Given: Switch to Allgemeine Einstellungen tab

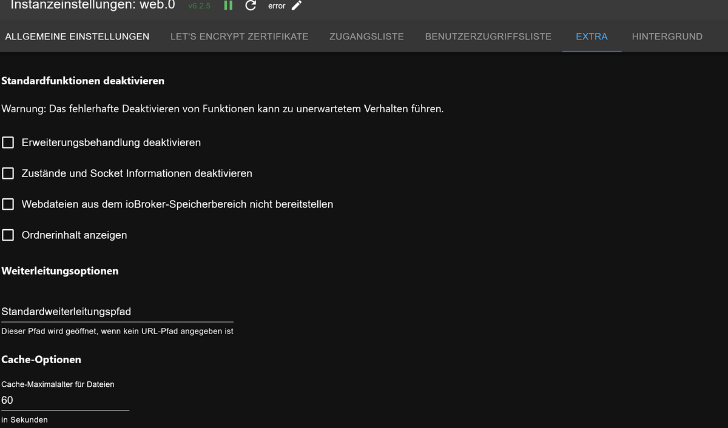Looking at the screenshot, I should [x=77, y=36].
